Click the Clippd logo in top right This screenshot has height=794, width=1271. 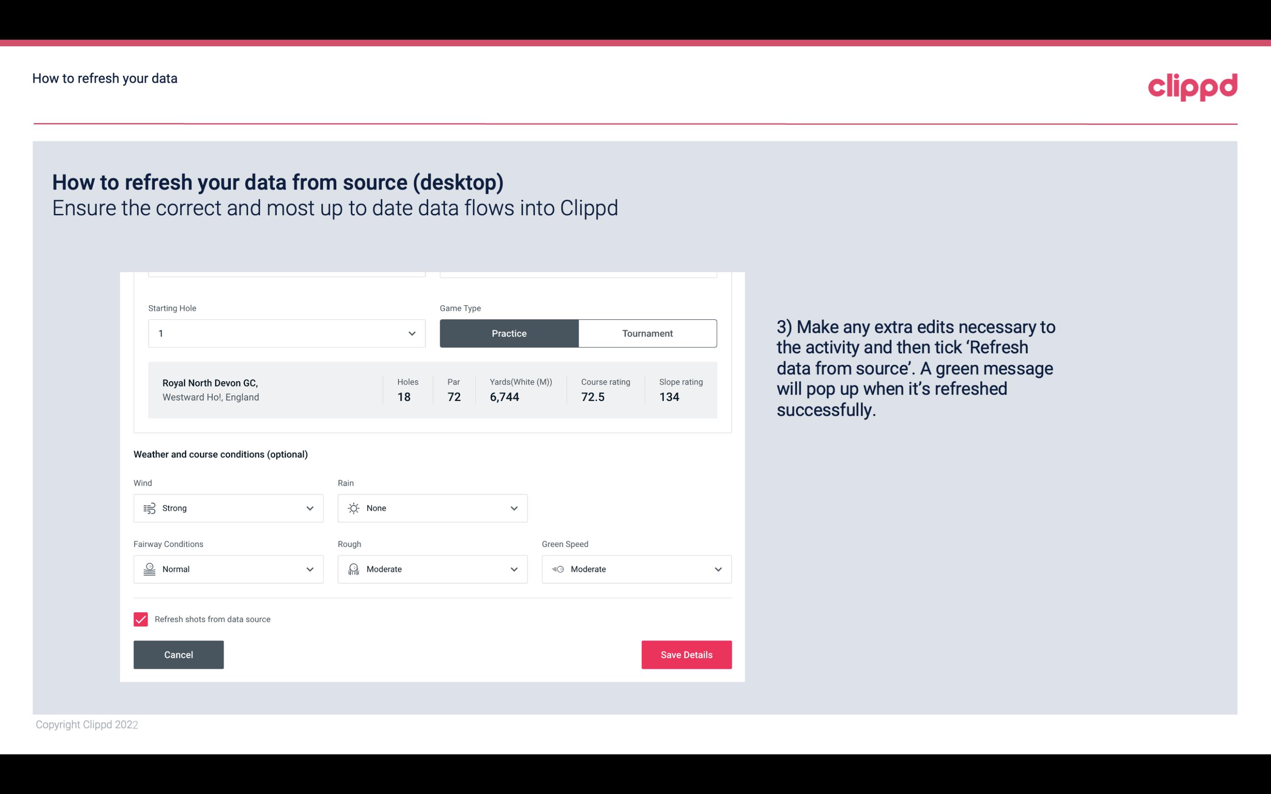[x=1192, y=85]
